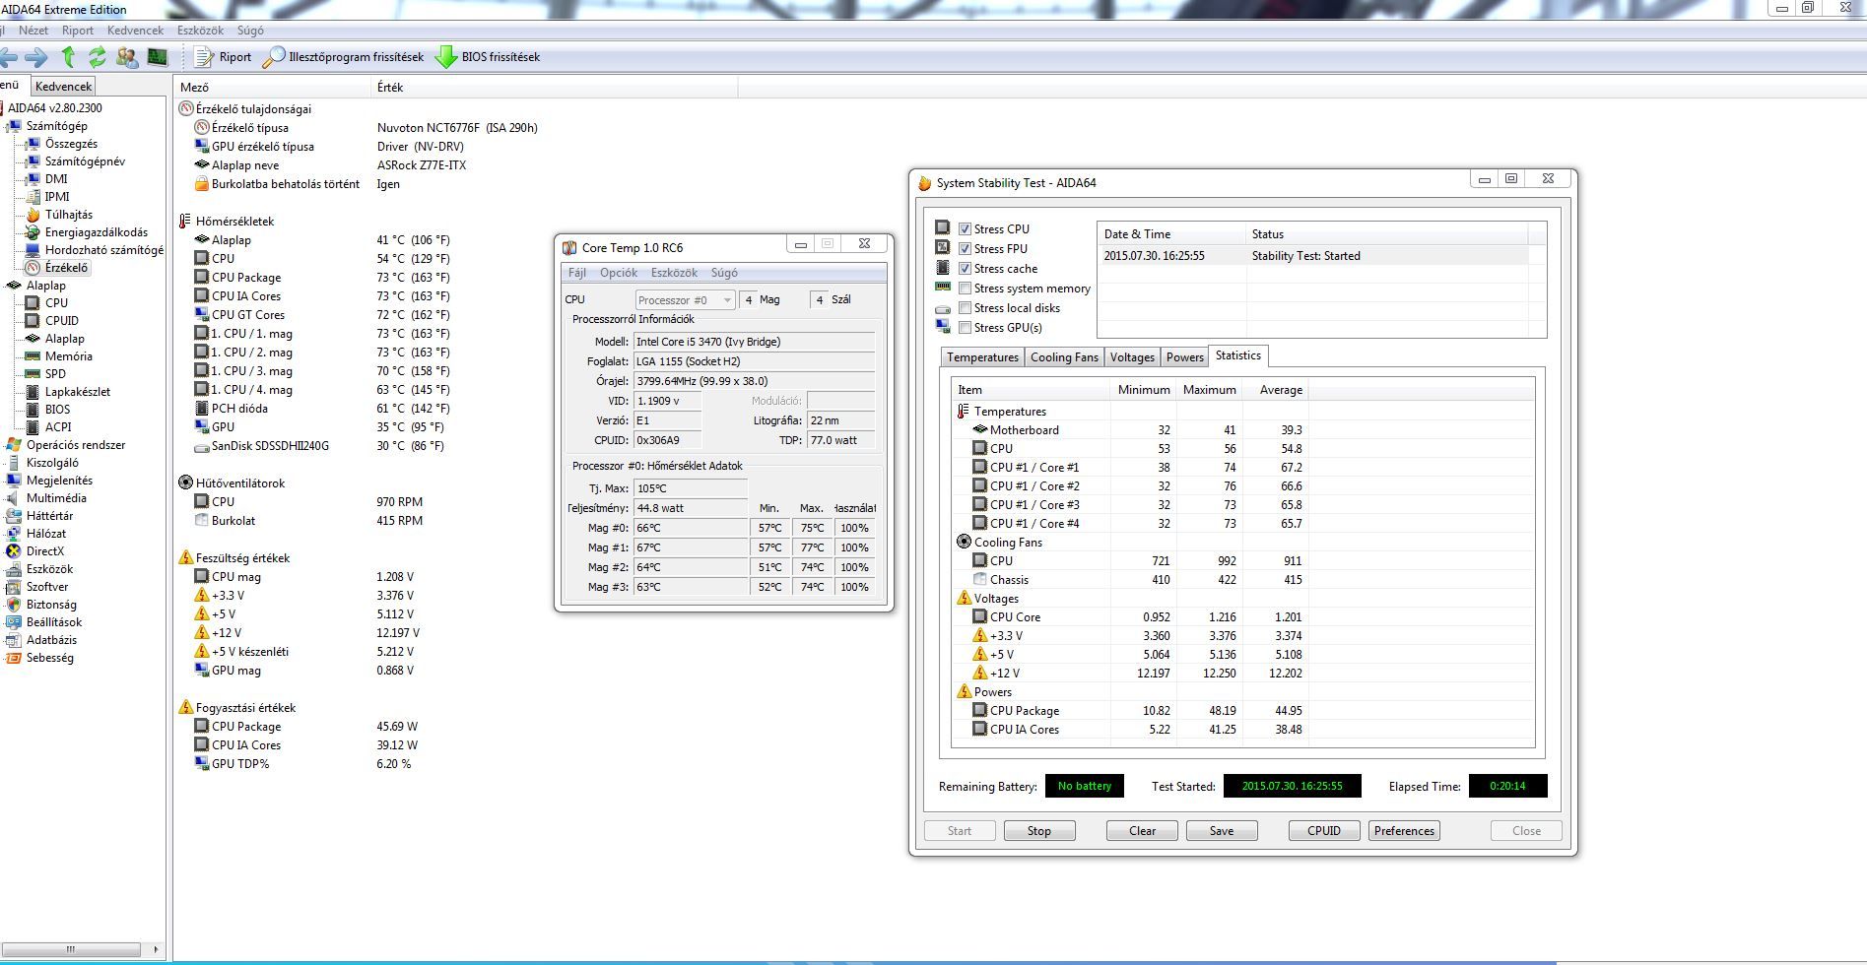Open stability test Preferences
This screenshot has width=1867, height=965.
pyautogui.click(x=1404, y=831)
